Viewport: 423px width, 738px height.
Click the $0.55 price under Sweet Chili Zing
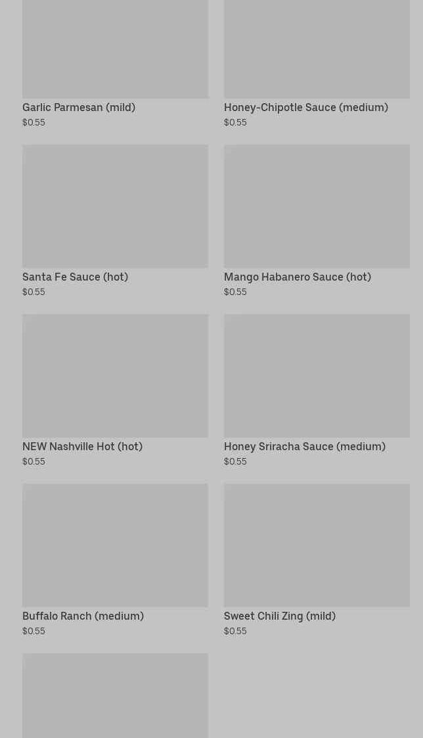point(235,631)
